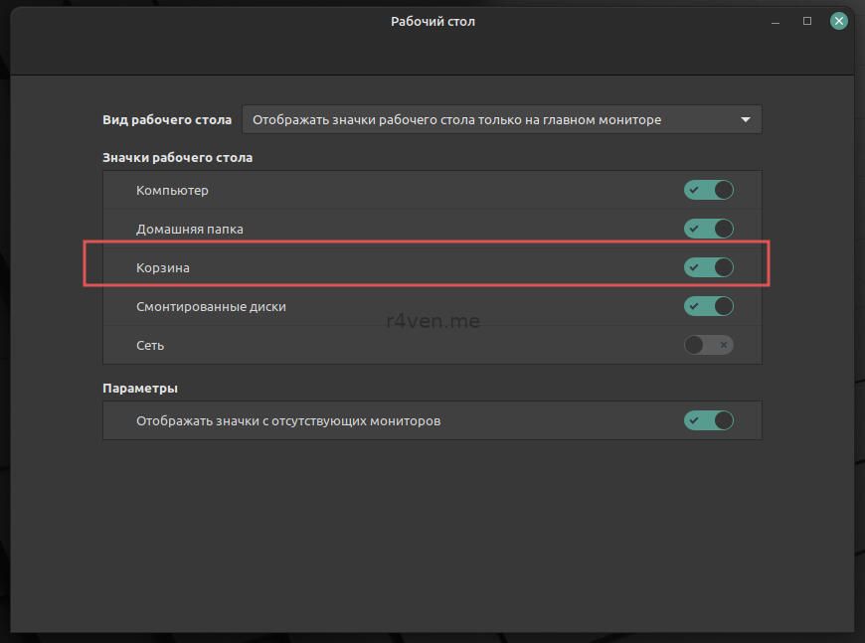
Task: Click the 'Вид рабочего стола' label
Action: [x=167, y=120]
